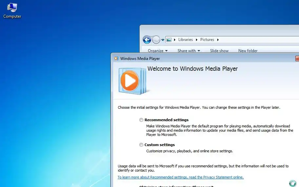
Task: Click the Windows Media Player title bar icon
Action: (x=116, y=59)
